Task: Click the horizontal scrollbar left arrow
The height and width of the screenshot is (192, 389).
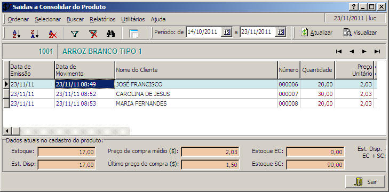Action: [x=7, y=131]
